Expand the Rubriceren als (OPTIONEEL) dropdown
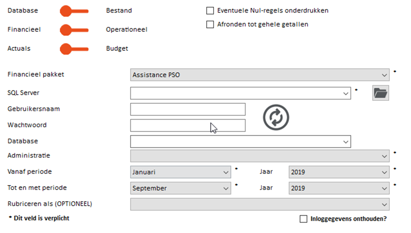 [260, 204]
